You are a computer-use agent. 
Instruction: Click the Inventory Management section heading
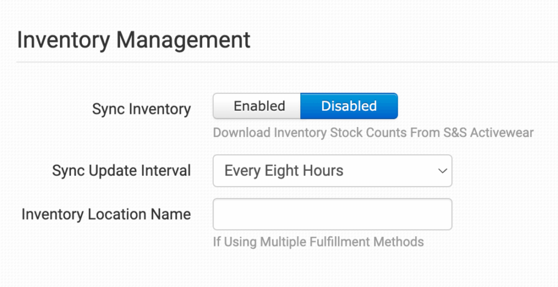(134, 41)
